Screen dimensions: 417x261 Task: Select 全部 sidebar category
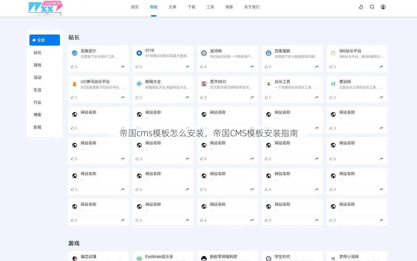45,40
